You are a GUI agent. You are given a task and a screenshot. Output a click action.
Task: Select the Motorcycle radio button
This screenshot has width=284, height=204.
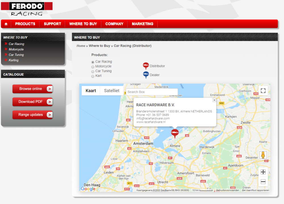93,67
